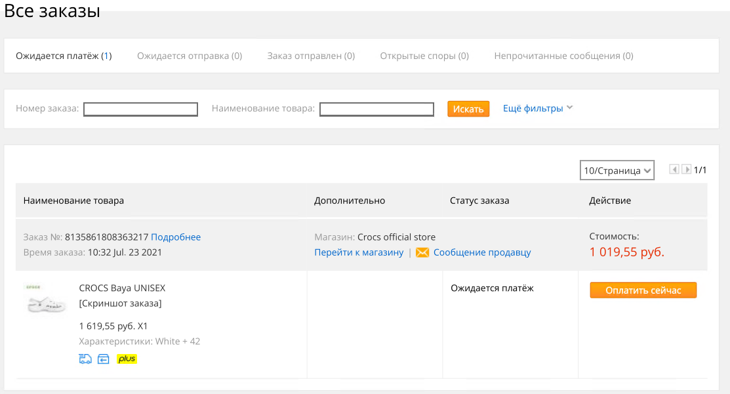This screenshot has height=394, width=730.
Task: Click the envelope icon beside seller message
Action: 422,252
